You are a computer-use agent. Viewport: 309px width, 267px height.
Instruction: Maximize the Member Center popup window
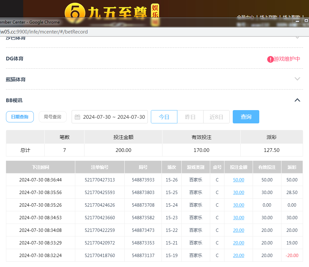point(306,21)
